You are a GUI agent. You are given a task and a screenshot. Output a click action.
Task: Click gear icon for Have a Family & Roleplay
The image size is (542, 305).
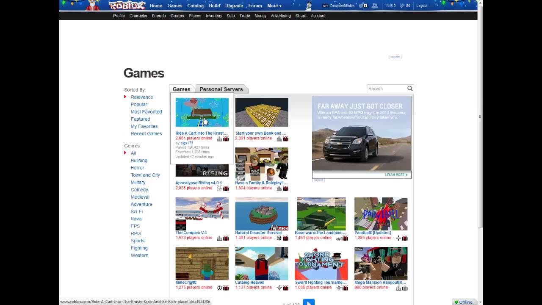(x=285, y=188)
